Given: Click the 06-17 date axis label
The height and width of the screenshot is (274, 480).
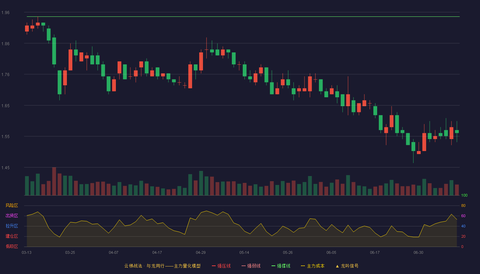Looking at the screenshot, I should click(x=375, y=252).
